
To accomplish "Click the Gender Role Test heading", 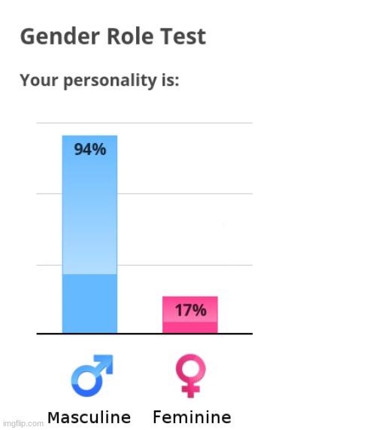I will (113, 36).
